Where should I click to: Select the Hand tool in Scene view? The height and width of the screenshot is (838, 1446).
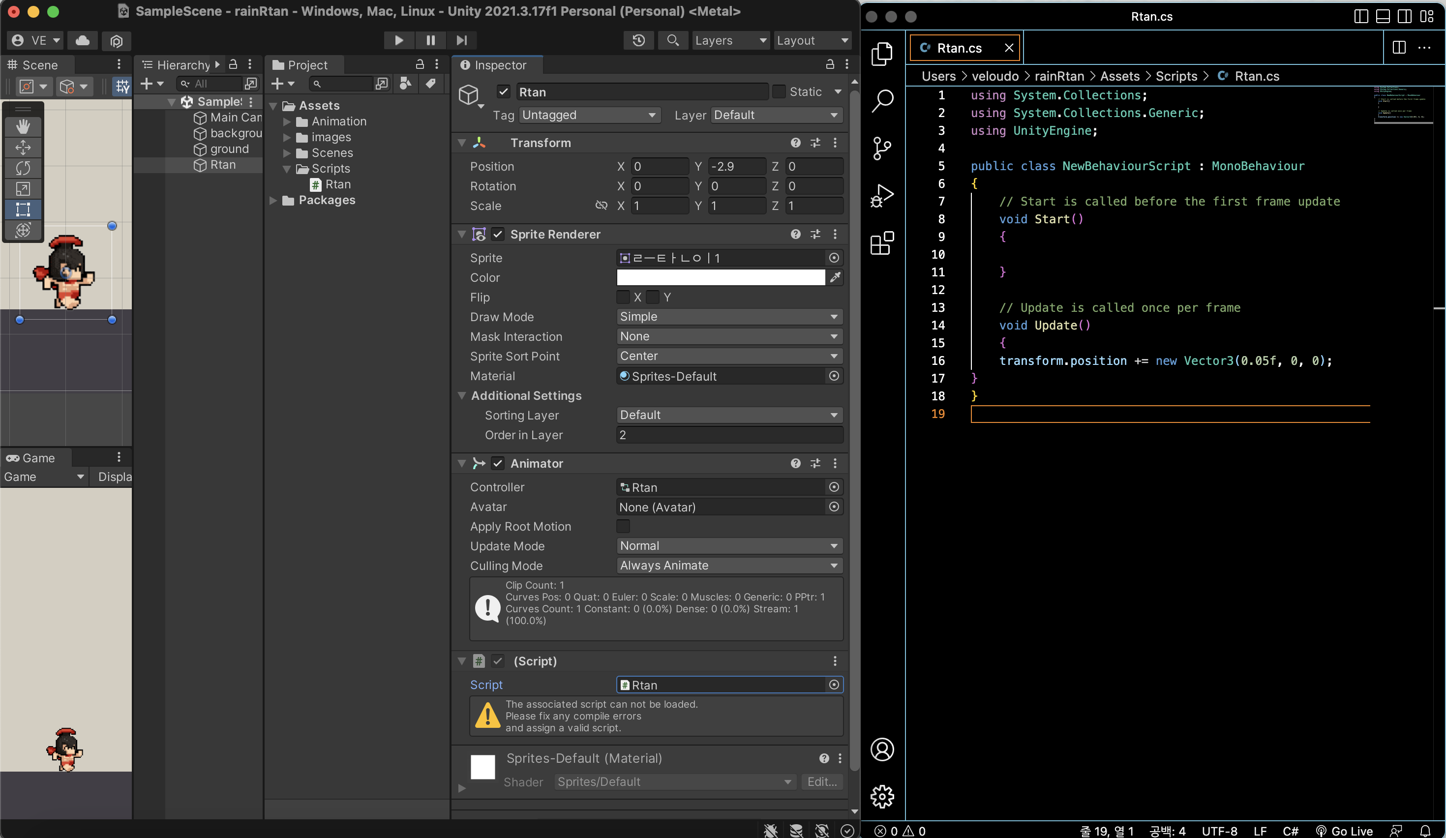(23, 126)
